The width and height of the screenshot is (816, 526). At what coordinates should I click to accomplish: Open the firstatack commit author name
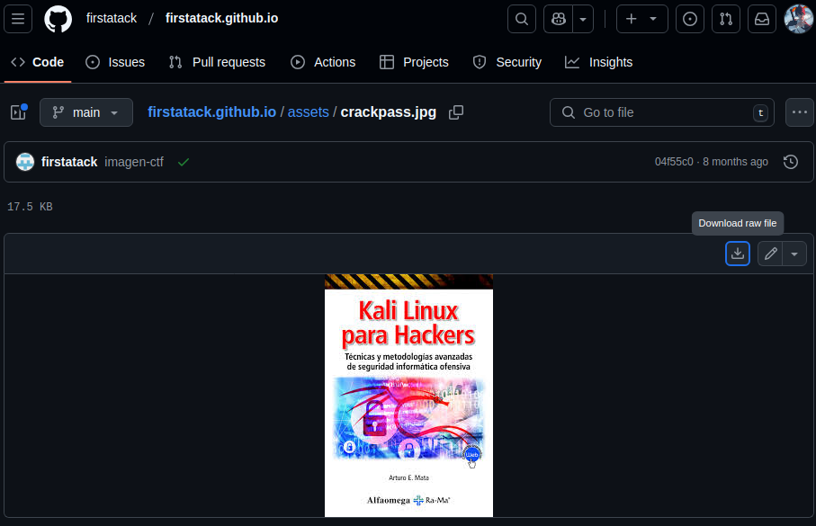pyautogui.click(x=69, y=163)
